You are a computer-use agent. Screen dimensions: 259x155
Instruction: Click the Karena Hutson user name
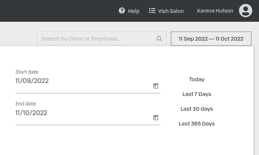pos(215,11)
